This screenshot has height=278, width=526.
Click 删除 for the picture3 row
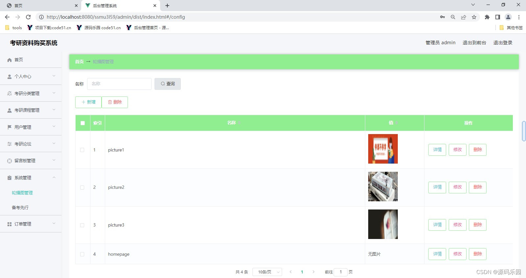[x=478, y=225]
